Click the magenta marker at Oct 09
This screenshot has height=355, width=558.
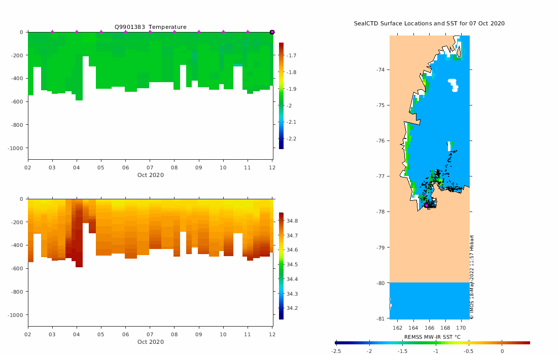tap(199, 32)
